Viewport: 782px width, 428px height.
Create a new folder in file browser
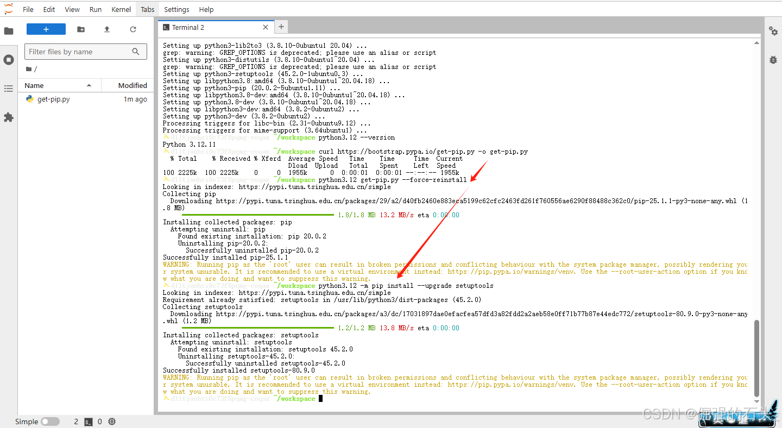tap(81, 29)
